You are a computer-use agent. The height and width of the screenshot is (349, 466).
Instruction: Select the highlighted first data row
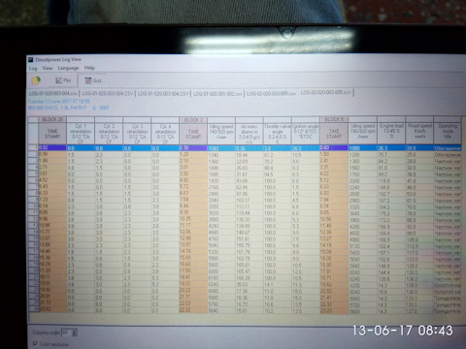click(x=249, y=148)
